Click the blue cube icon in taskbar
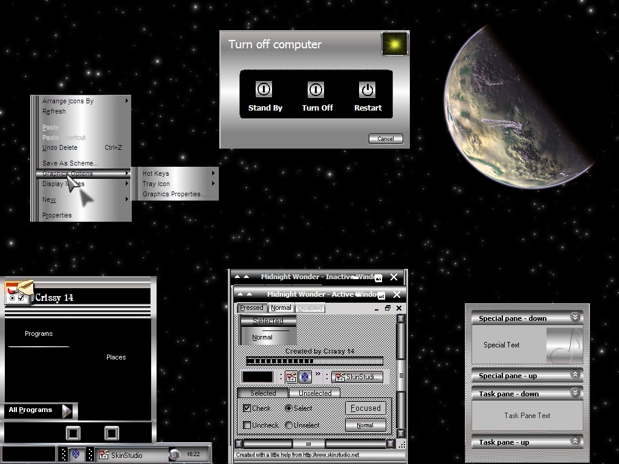619x464 pixels. (x=76, y=454)
